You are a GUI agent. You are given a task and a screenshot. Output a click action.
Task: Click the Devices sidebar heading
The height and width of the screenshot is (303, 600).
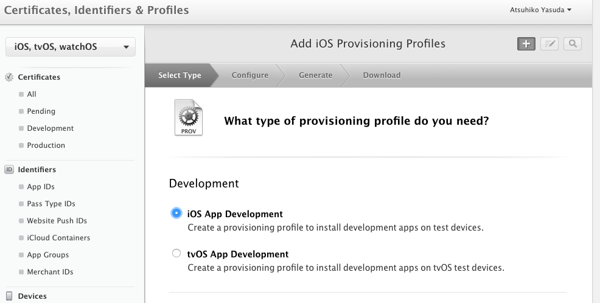(32, 296)
